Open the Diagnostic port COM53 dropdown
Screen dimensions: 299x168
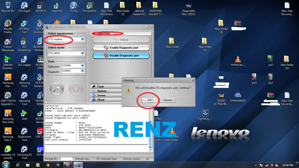point(82,71)
